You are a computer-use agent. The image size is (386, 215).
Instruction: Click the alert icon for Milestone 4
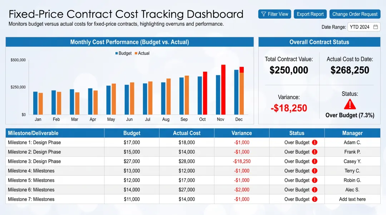coord(315,171)
